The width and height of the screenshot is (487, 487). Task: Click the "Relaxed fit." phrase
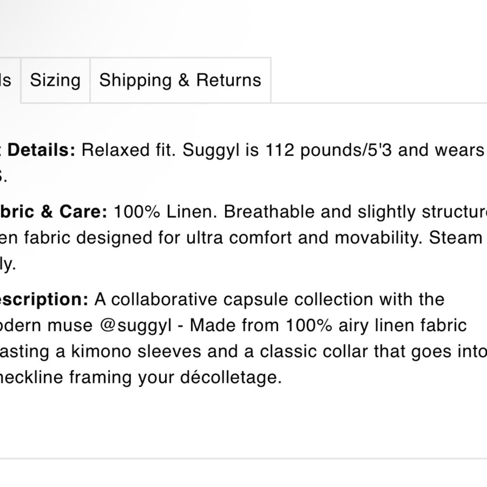tap(129, 150)
